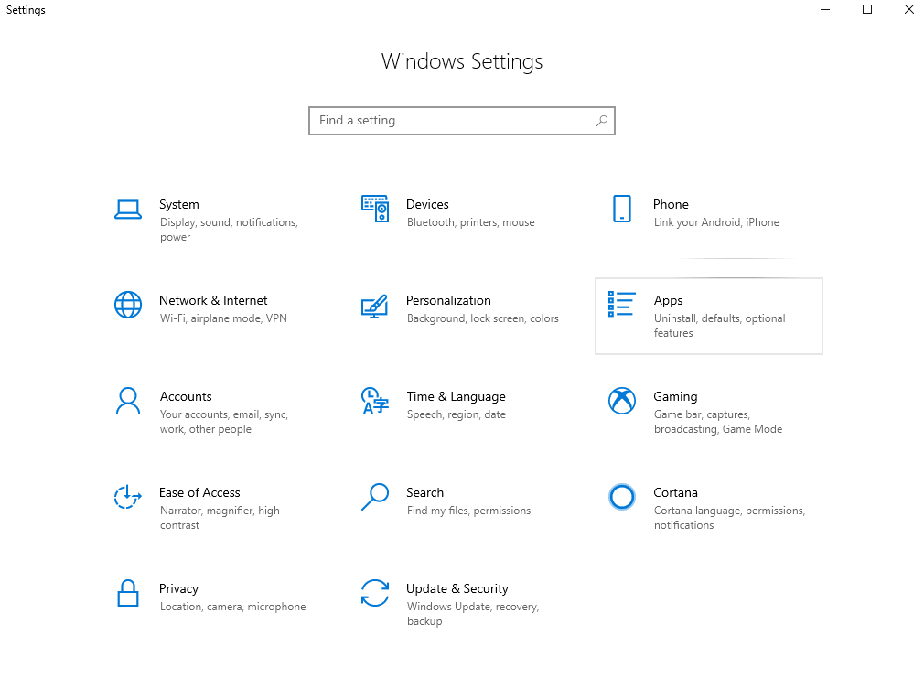
Task: Click "Display, sound, notifications, power" description
Action: pos(230,230)
